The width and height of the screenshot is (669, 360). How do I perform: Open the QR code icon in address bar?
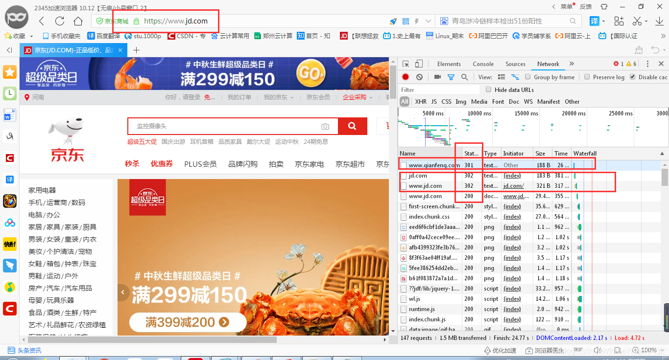(x=406, y=21)
